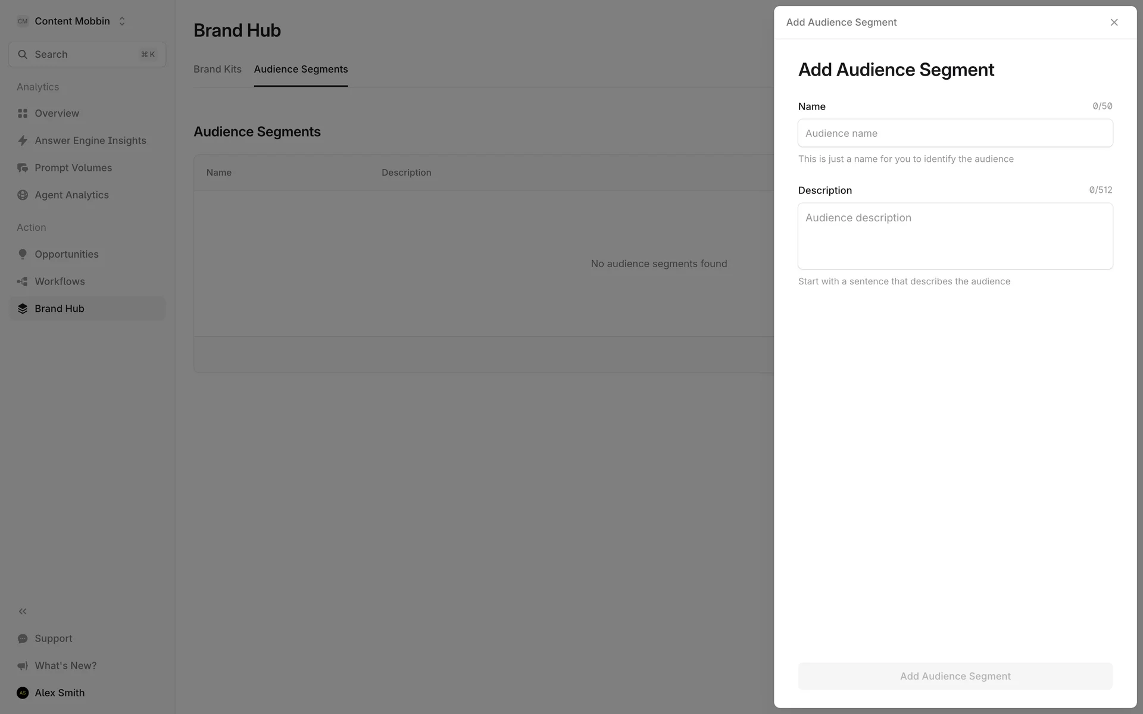Click into the Audience description textarea
Viewport: 1143px width, 714px height.
955,236
